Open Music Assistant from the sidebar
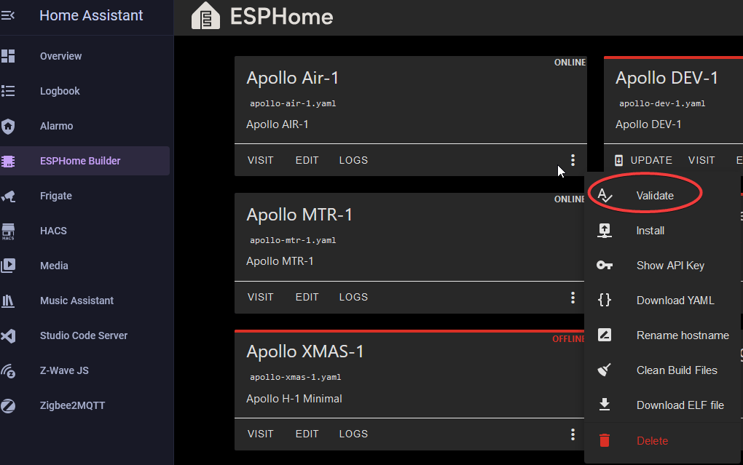This screenshot has height=465, width=743. click(76, 301)
